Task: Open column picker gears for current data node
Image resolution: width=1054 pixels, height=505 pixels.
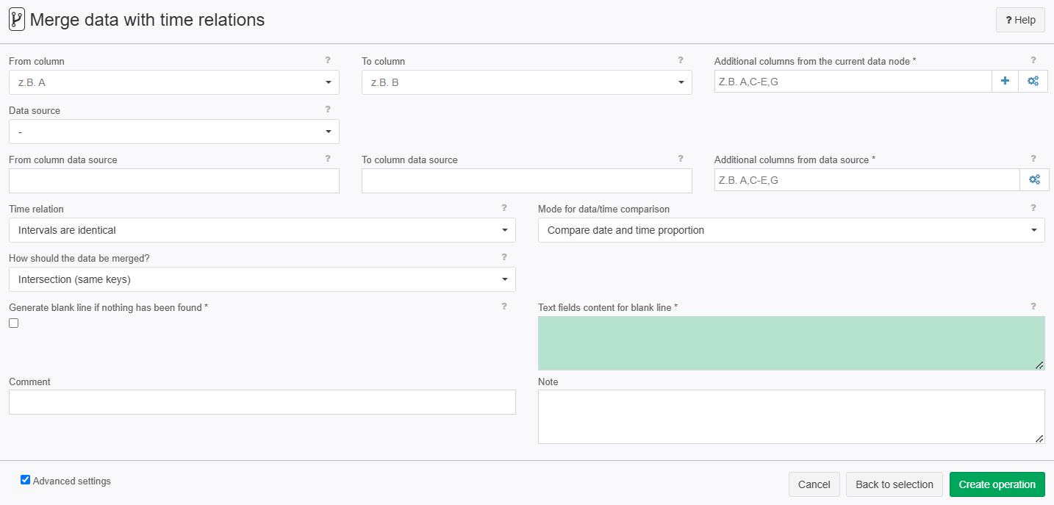Action: pos(1033,81)
